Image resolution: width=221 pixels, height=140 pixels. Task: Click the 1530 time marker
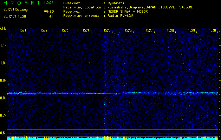[x=212, y=31]
